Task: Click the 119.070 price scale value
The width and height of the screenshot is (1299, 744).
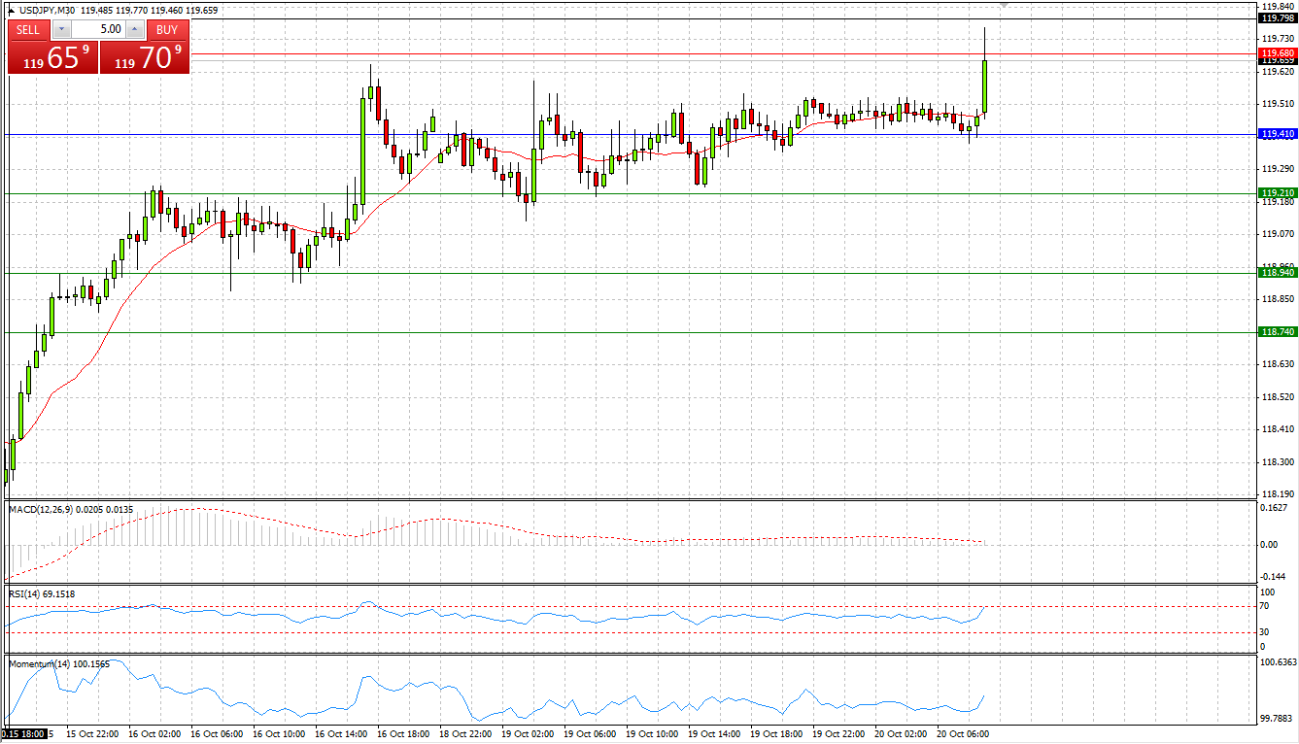Action: (x=1279, y=234)
